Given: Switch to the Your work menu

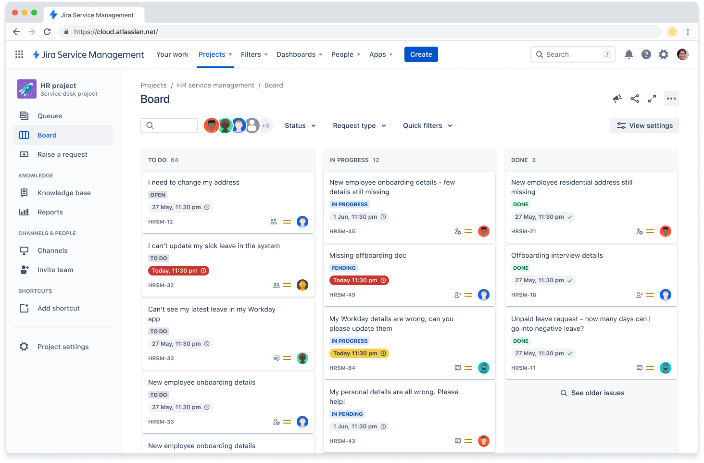Looking at the screenshot, I should pyautogui.click(x=172, y=54).
